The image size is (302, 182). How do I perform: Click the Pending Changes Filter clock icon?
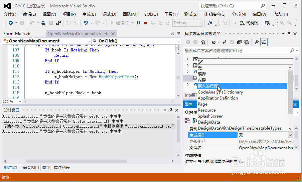tap(213, 42)
